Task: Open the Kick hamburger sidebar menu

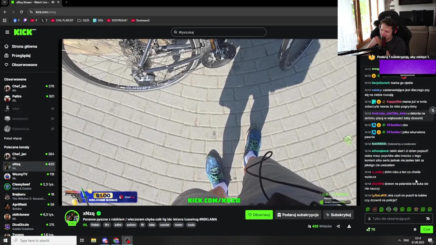Action: pyautogui.click(x=7, y=32)
